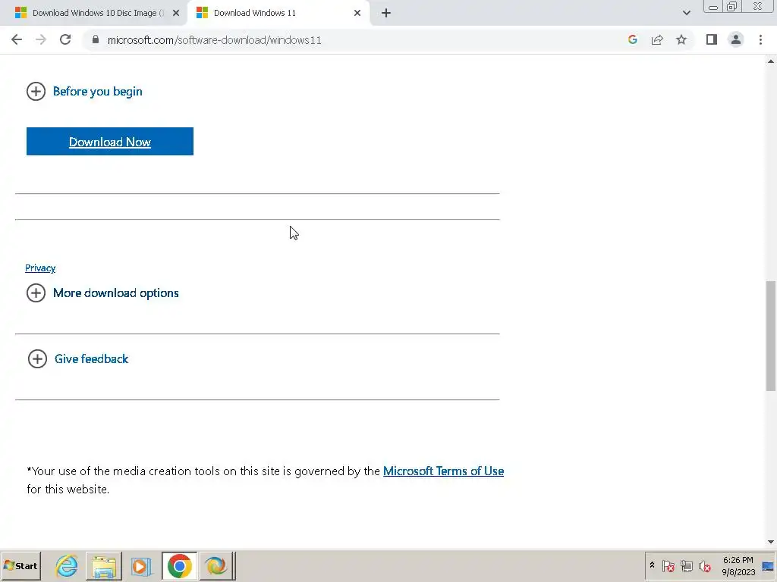Go back to the previous page
The image size is (777, 582).
(17, 39)
